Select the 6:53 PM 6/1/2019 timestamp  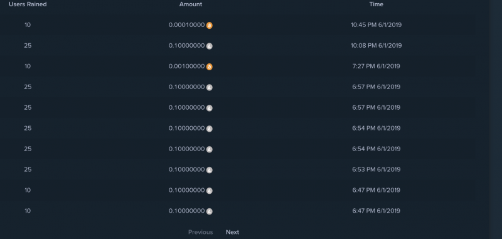coord(376,169)
